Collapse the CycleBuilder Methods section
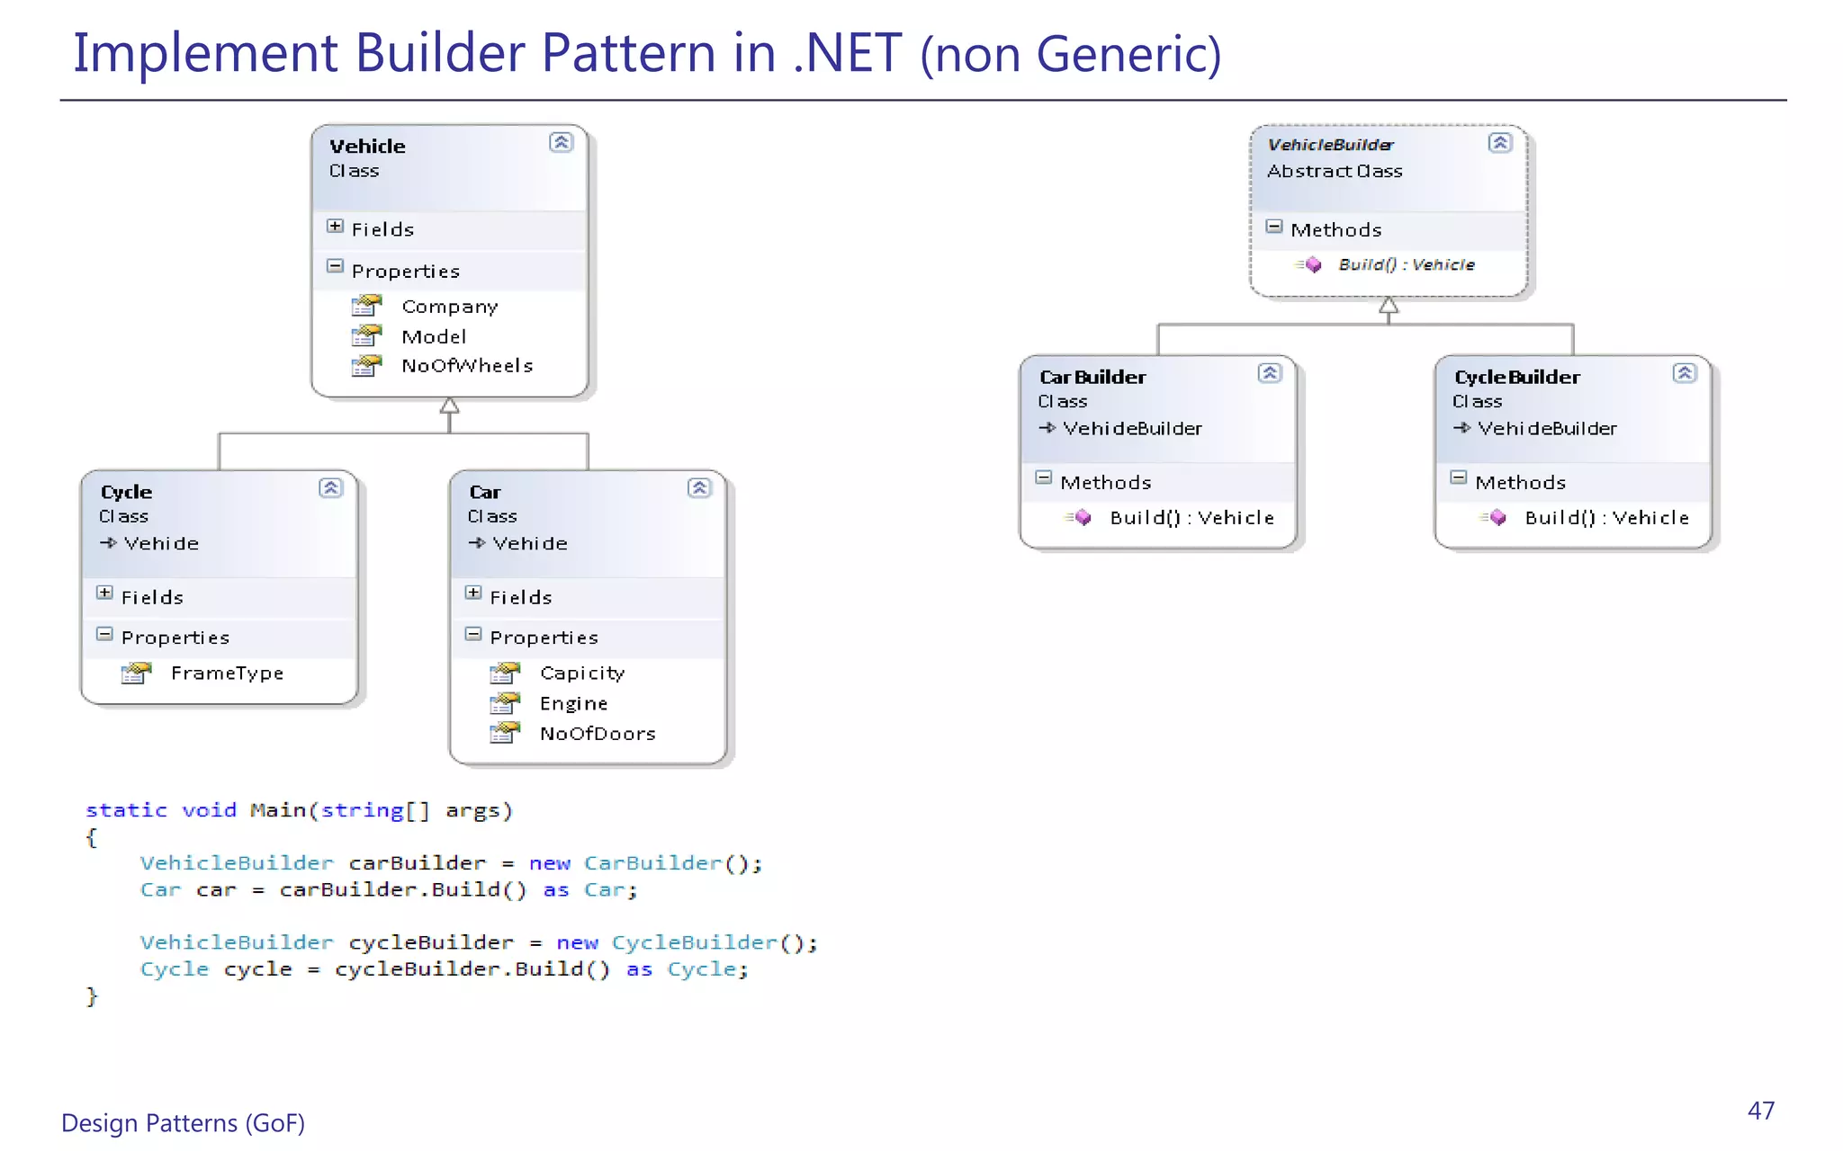This screenshot has height=1151, width=1843. click(x=1459, y=477)
